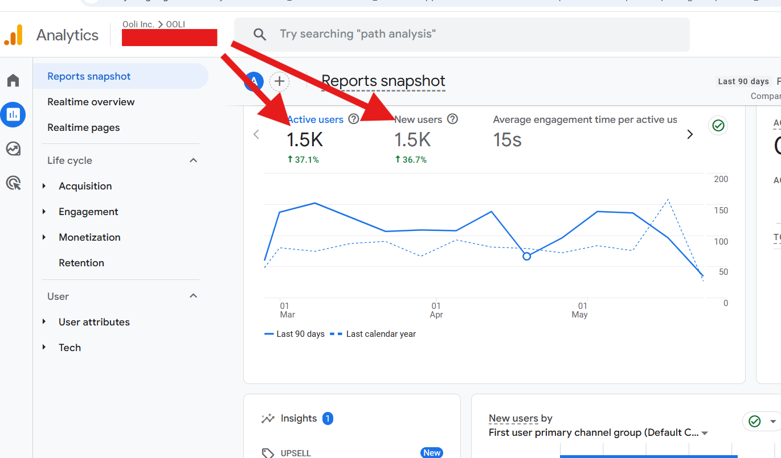This screenshot has height=458, width=781.
Task: Open the Home icon in sidebar
Action: 13,80
